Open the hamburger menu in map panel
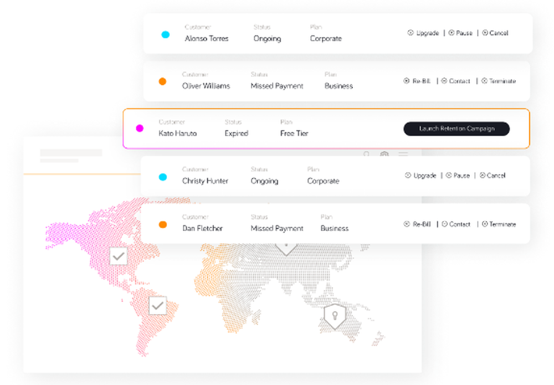 [403, 155]
